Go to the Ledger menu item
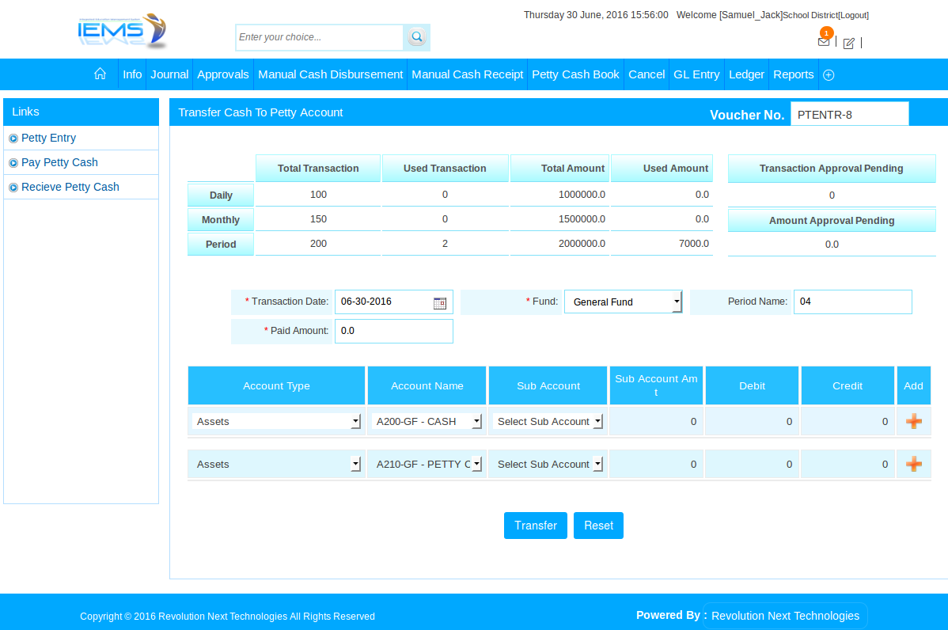This screenshot has height=630, width=948. point(746,74)
